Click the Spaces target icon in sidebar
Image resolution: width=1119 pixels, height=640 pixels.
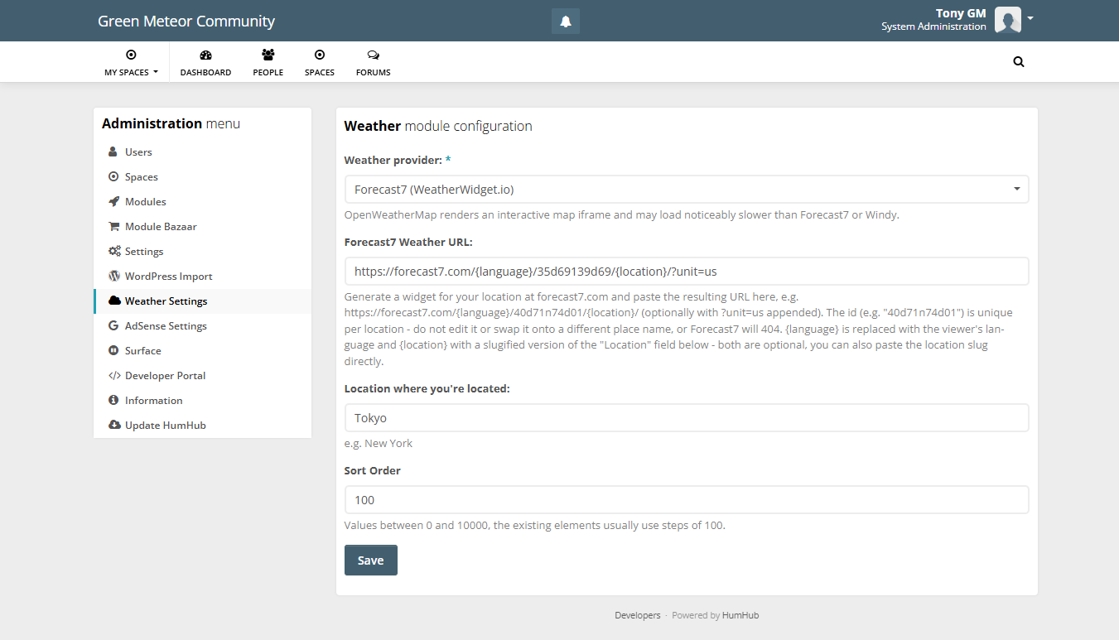coord(113,176)
